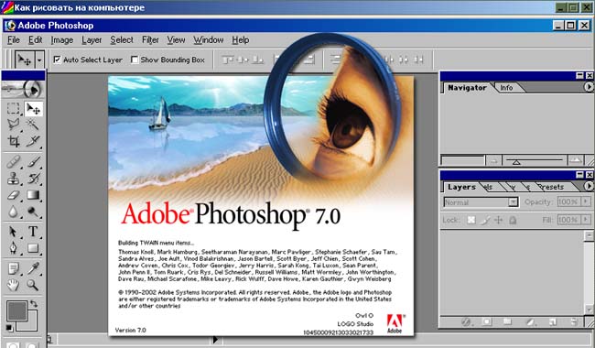Click new fill or adjustment layer button
This screenshot has width=595, height=348.
[530, 322]
